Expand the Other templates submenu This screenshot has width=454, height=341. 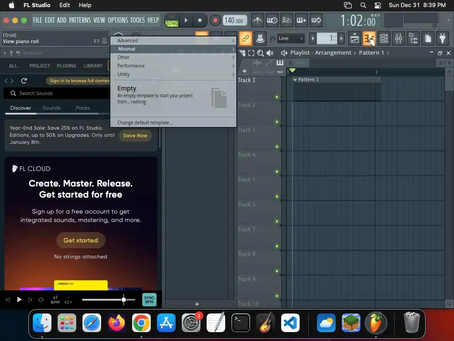[x=173, y=57]
